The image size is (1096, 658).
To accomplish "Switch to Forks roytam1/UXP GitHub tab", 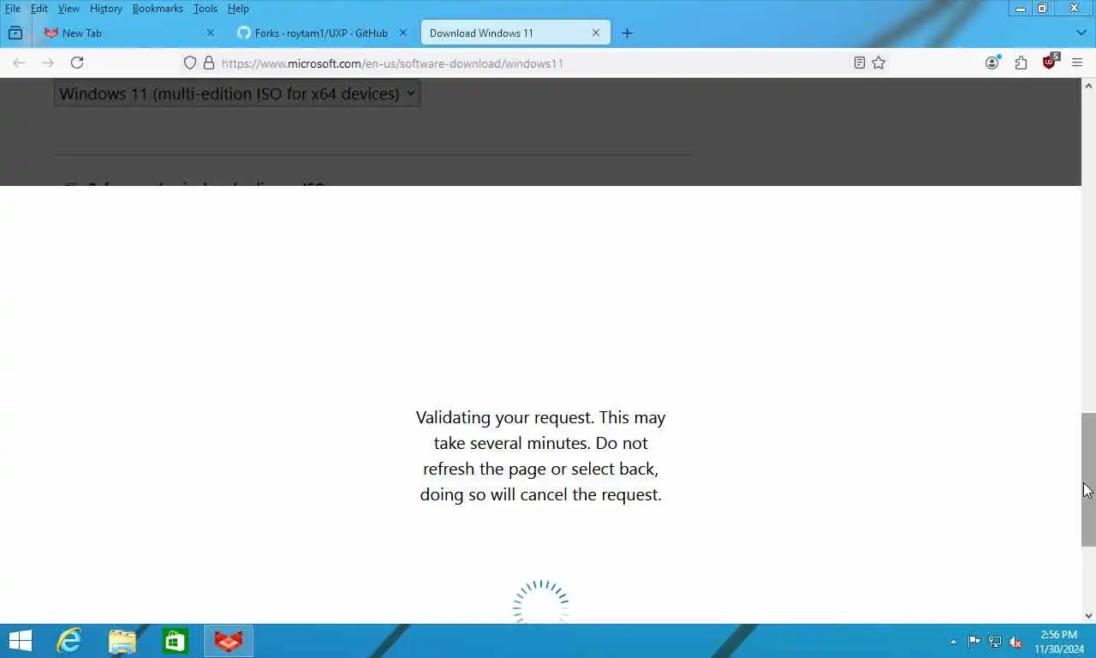I will (x=321, y=33).
